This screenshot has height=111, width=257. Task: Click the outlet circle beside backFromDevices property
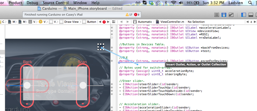click(x=112, y=48)
